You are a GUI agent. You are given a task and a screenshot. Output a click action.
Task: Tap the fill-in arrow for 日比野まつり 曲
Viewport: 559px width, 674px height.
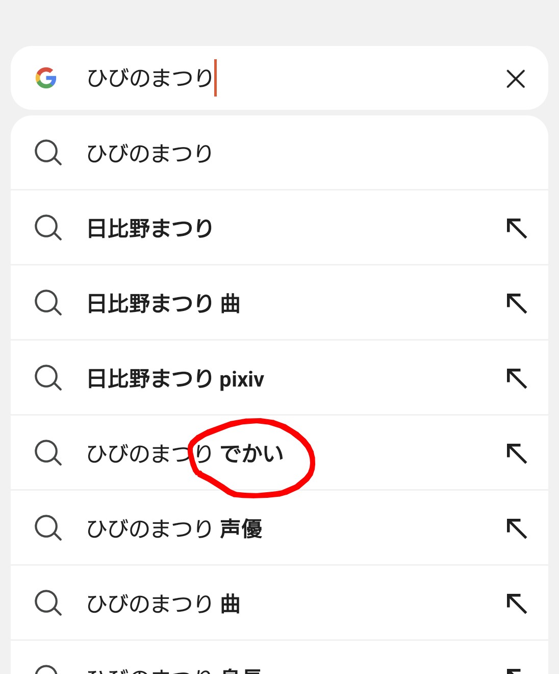tap(517, 303)
